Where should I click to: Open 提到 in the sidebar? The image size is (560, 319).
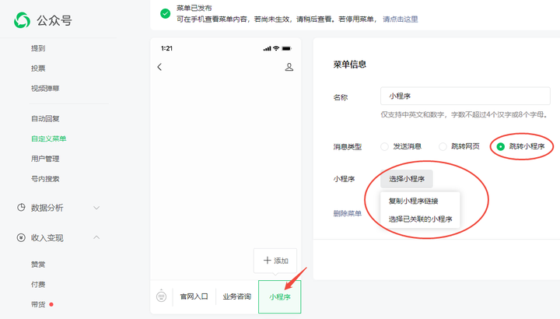(x=38, y=48)
